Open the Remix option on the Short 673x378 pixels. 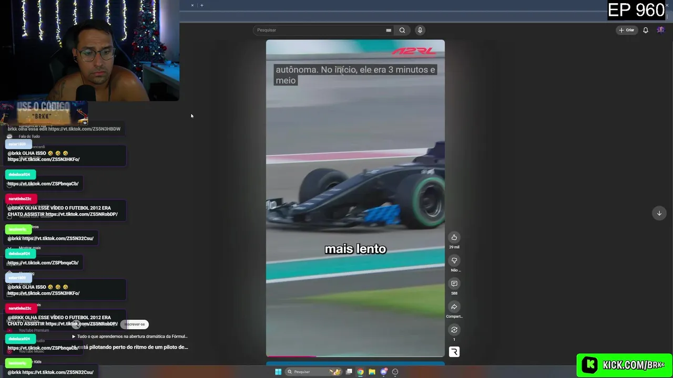(x=454, y=330)
